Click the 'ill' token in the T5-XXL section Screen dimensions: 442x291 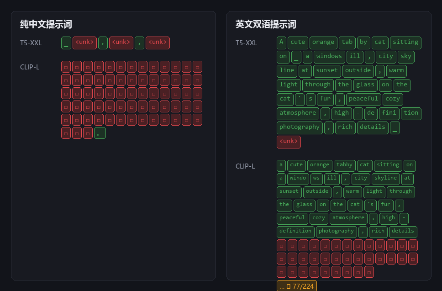[355, 57]
